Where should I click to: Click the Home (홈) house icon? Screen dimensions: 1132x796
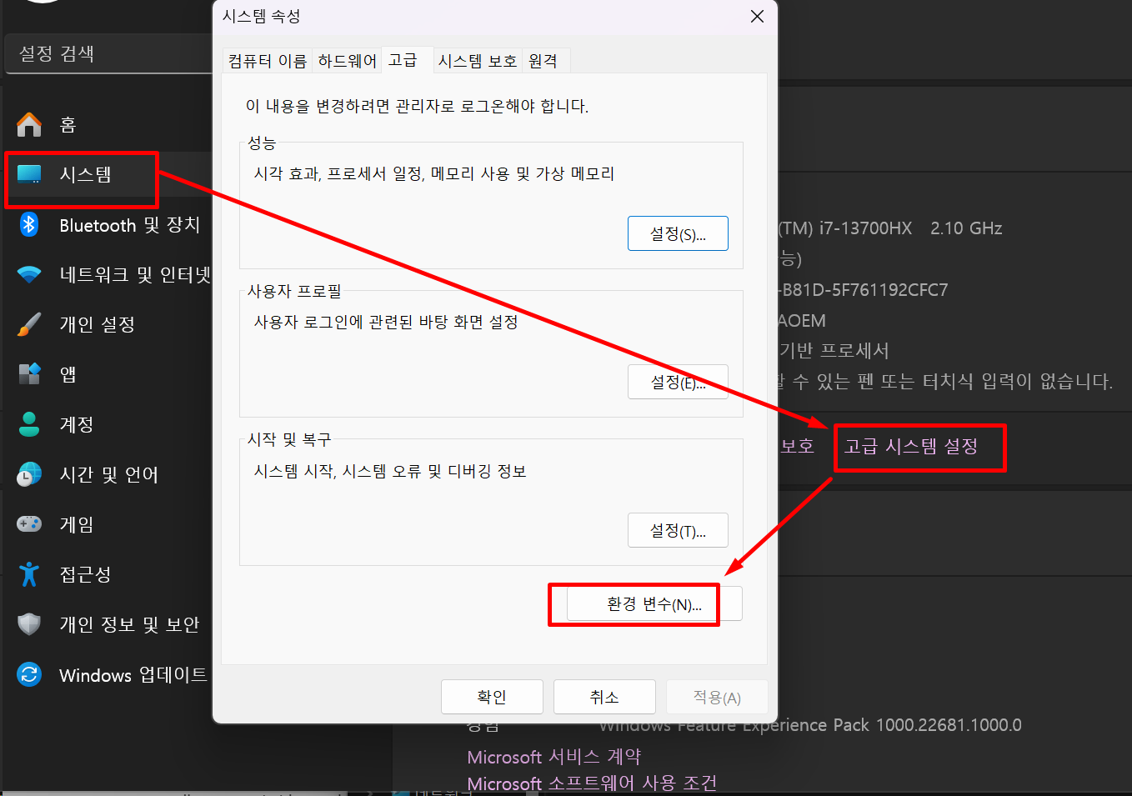point(29,125)
